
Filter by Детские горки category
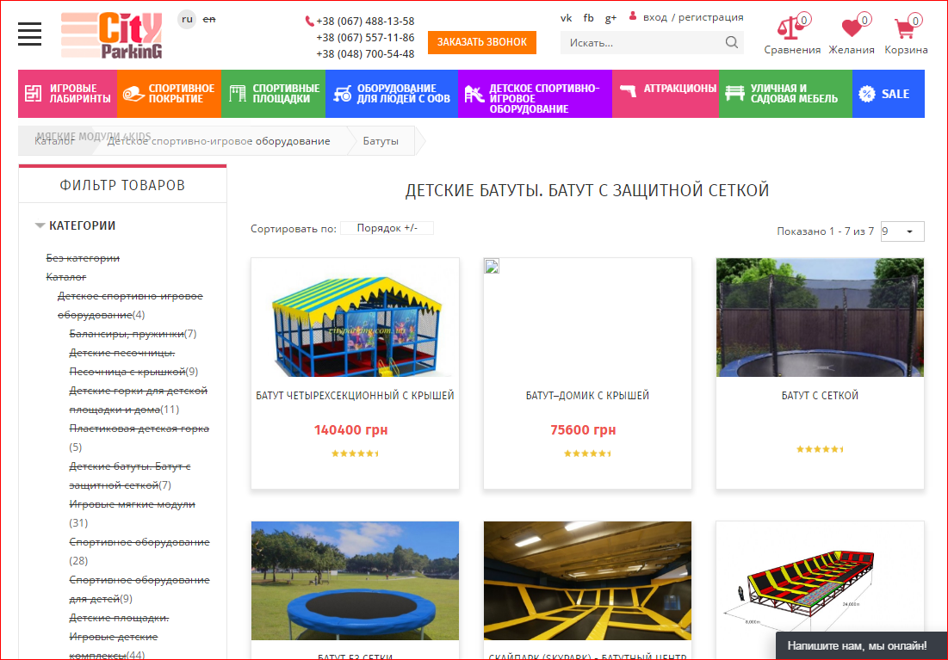139,400
